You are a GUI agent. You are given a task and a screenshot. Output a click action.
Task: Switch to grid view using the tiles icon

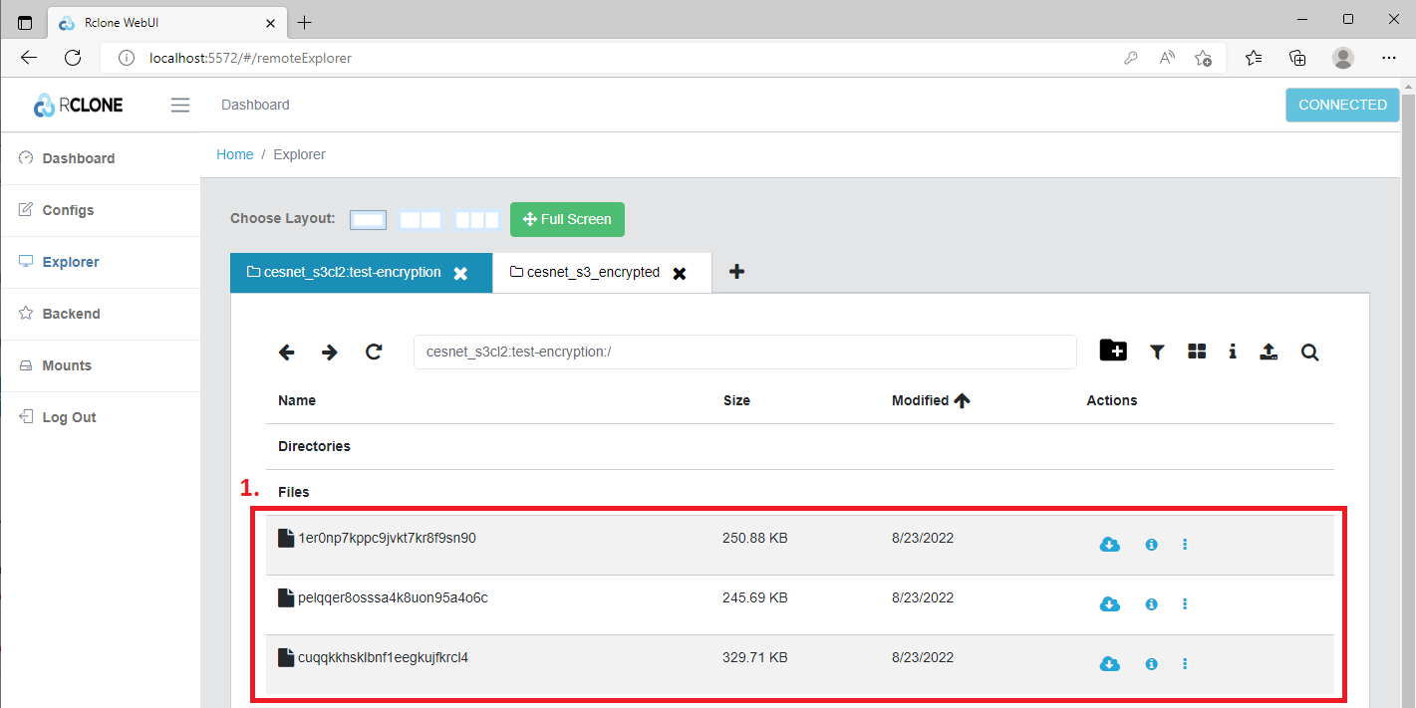click(x=1197, y=352)
